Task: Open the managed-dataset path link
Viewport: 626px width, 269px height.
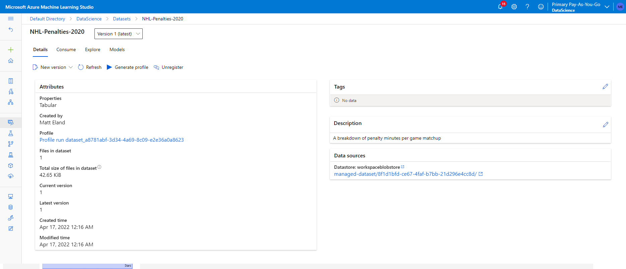Action: [405, 174]
